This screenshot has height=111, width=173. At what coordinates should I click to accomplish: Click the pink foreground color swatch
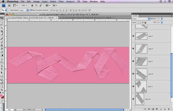tap(1, 96)
